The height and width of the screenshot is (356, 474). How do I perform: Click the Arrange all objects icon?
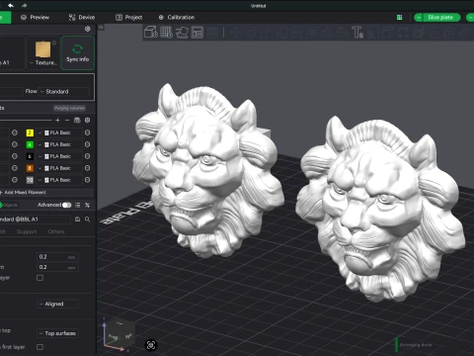coord(197,33)
